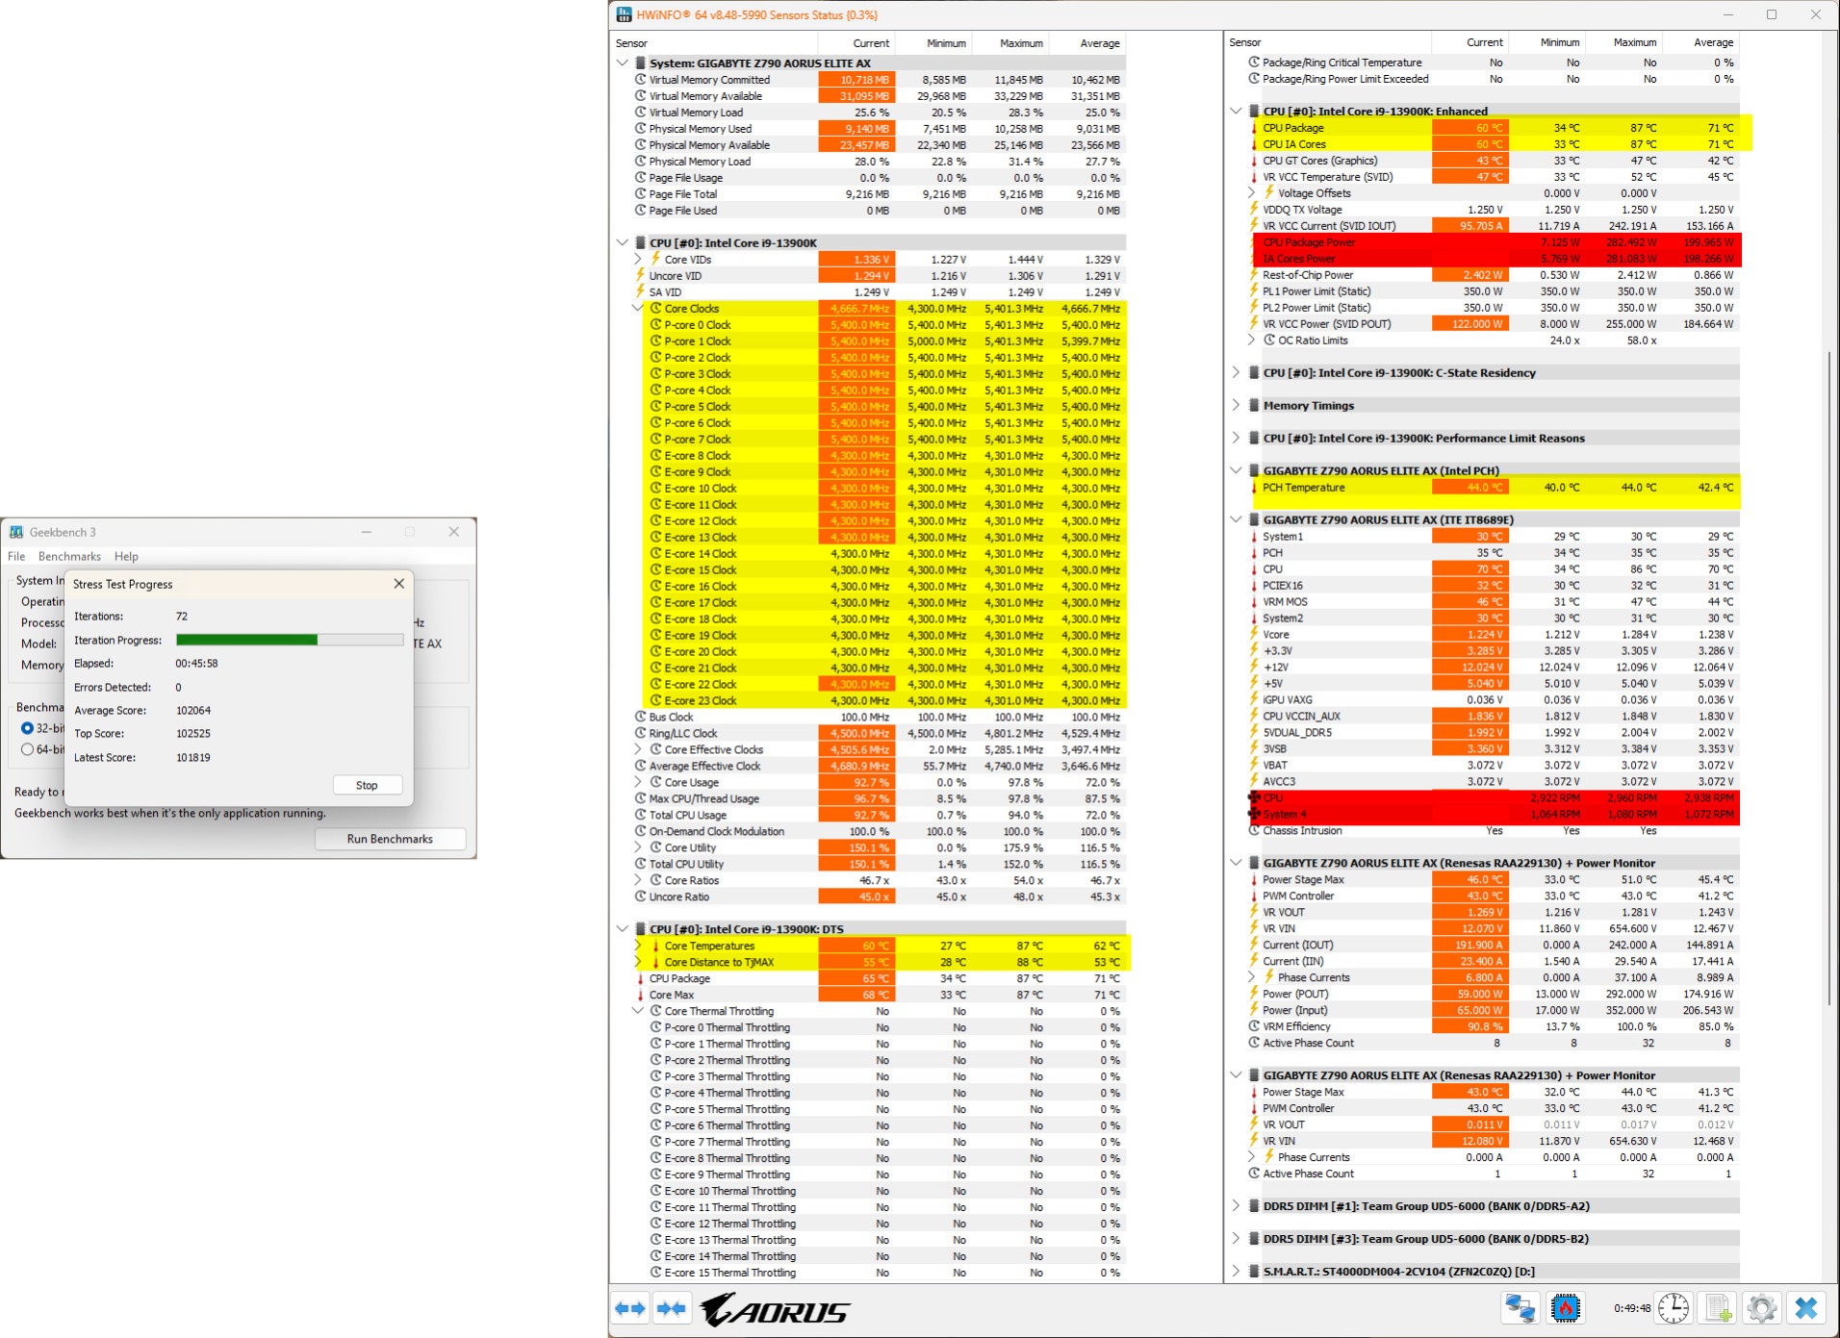Image resolution: width=1840 pixels, height=1338 pixels.
Task: Expand the Core Temperatures row
Action: coord(638,946)
